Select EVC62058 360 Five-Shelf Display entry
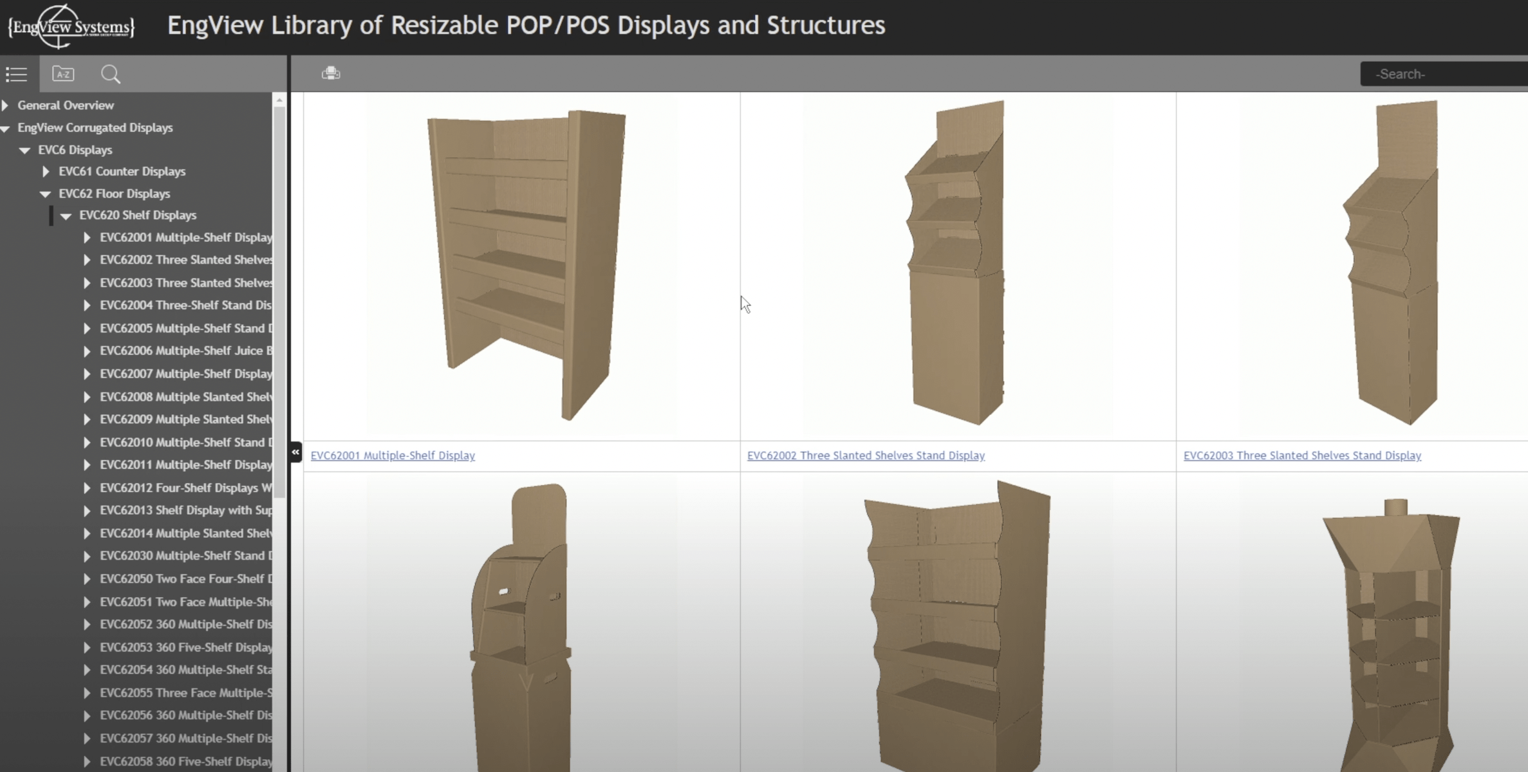1528x772 pixels. (x=186, y=762)
